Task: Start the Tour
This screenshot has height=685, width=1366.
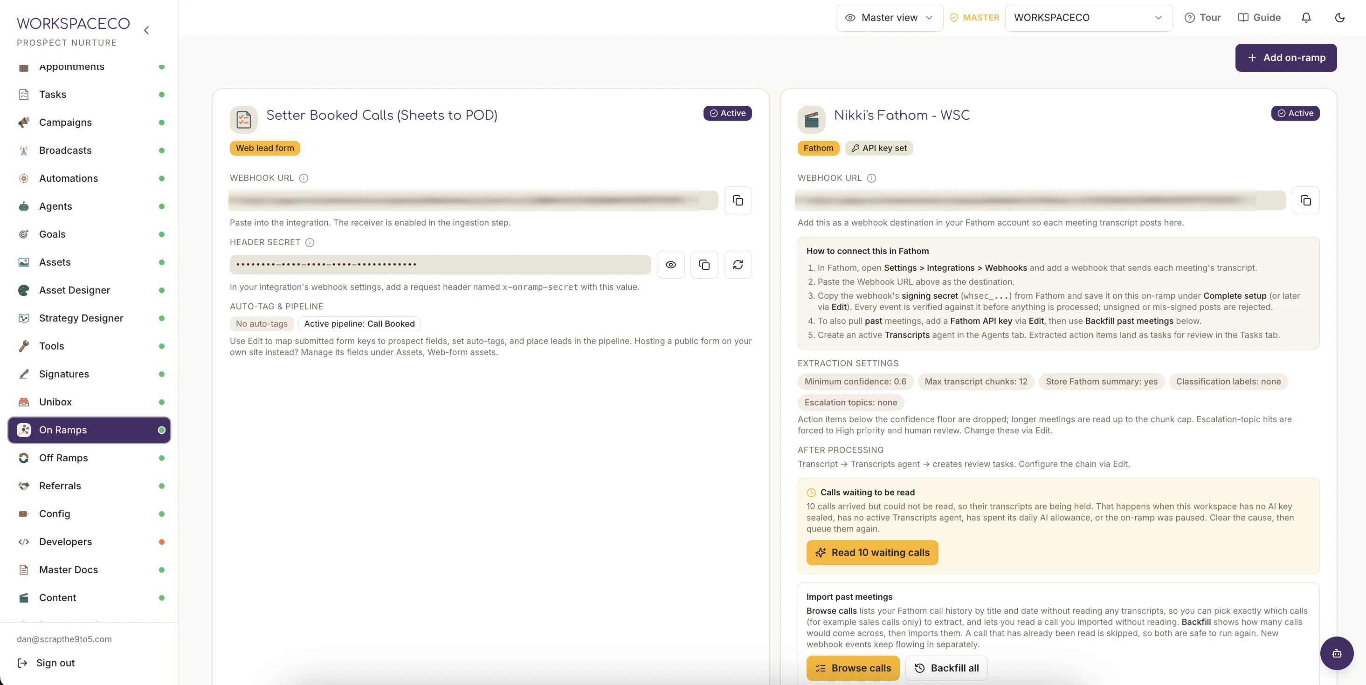Action: click(1203, 18)
